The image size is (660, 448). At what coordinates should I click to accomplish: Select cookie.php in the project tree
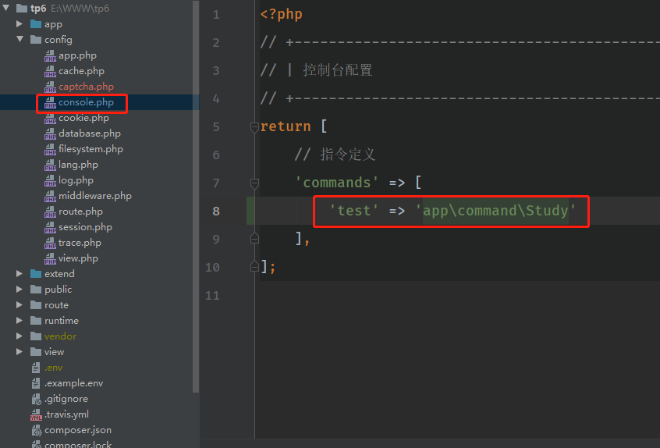click(83, 118)
